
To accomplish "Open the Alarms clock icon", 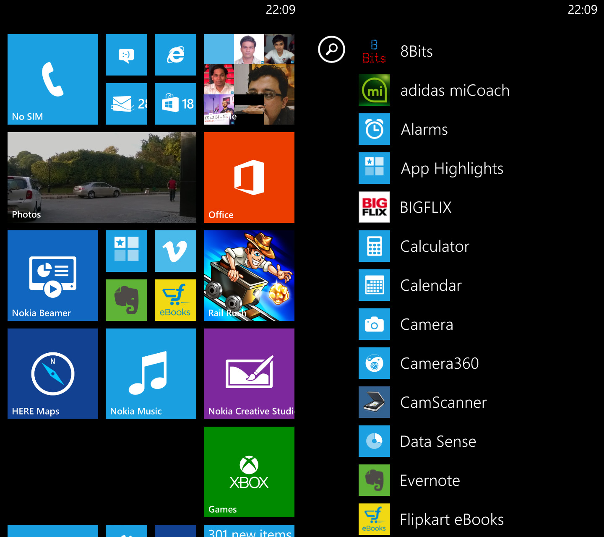I will tap(374, 129).
